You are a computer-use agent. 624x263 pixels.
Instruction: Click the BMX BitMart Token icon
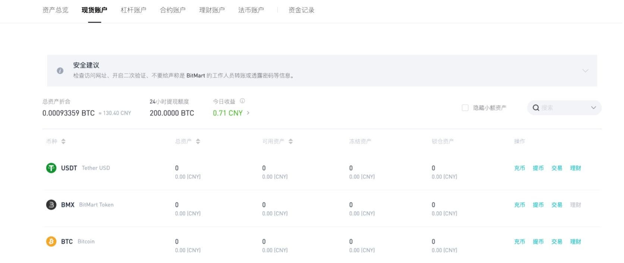coord(51,205)
